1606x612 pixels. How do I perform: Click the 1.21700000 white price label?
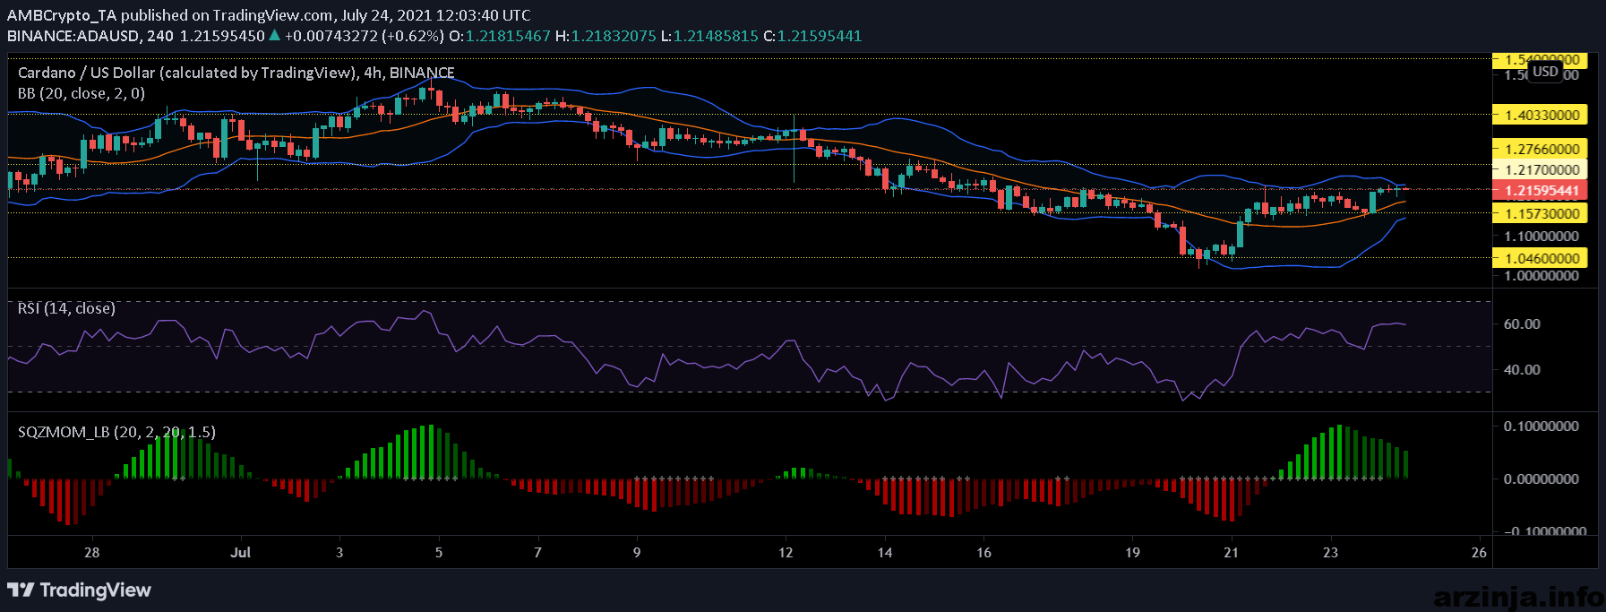point(1541,169)
